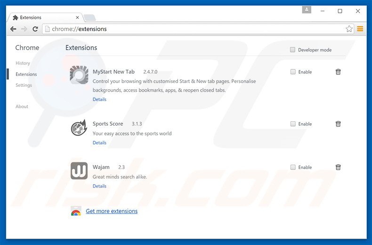
Task: Select the Extensions browser tab
Action: pyautogui.click(x=45, y=17)
